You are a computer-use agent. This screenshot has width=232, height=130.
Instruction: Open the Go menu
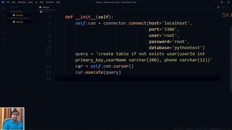(x=36, y=2)
